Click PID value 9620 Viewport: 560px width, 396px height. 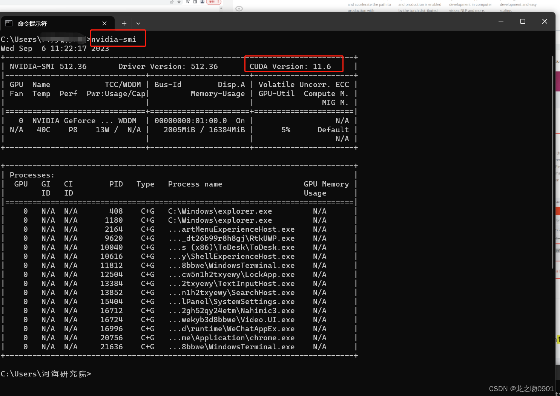click(114, 238)
